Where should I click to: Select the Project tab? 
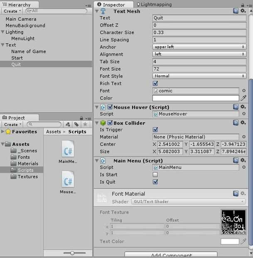(x=20, y=118)
